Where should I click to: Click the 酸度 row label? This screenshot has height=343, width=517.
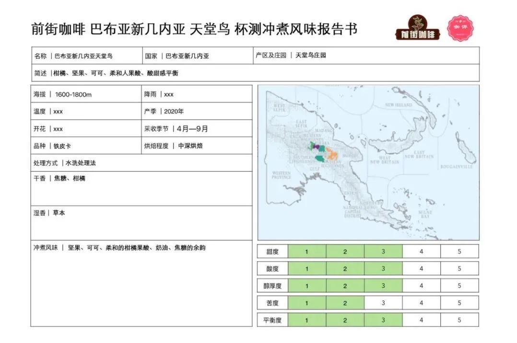pyautogui.click(x=273, y=269)
